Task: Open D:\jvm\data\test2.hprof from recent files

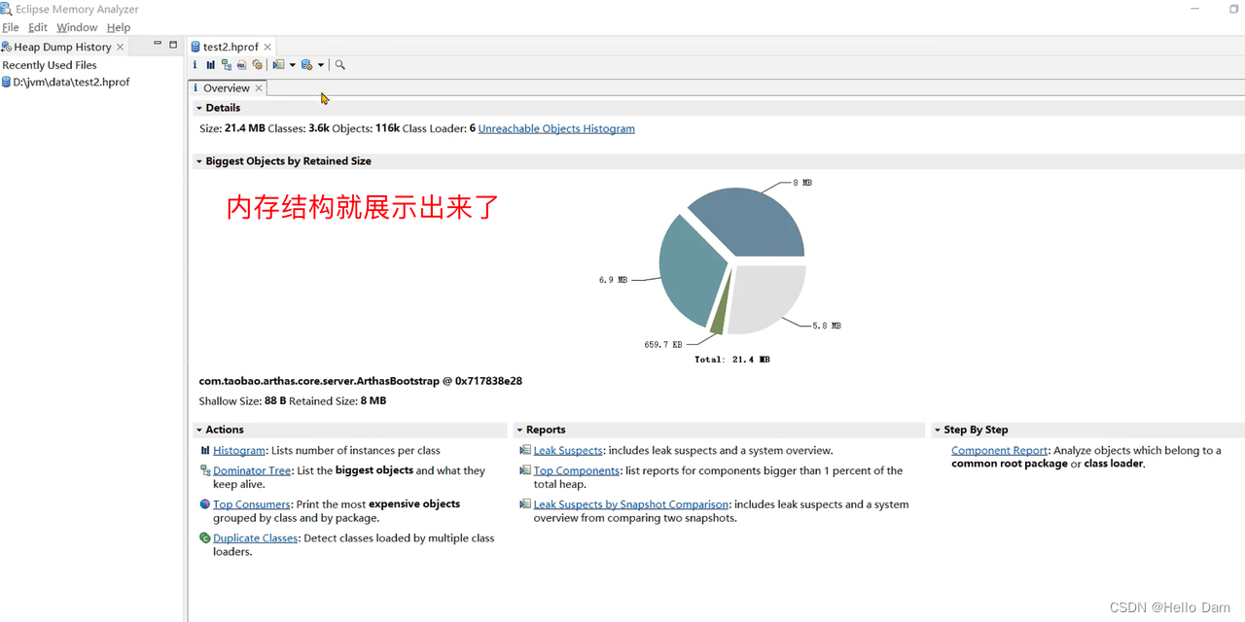Action: 71,83
